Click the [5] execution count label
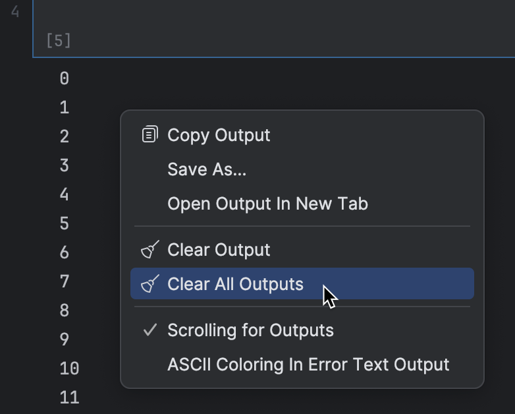 click(59, 41)
